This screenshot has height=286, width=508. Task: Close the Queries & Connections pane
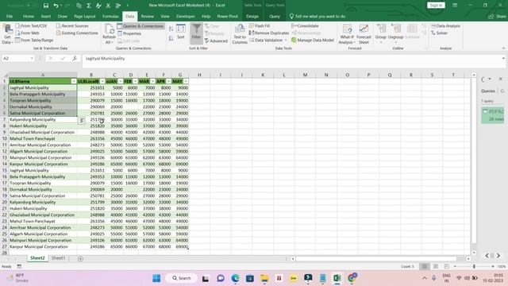tap(500, 79)
